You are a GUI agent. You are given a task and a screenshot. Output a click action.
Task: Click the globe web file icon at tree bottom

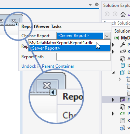click(122, 127)
